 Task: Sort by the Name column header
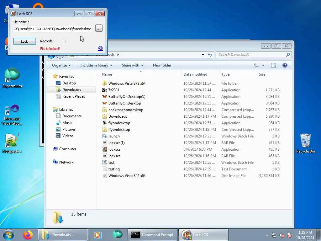pos(107,74)
